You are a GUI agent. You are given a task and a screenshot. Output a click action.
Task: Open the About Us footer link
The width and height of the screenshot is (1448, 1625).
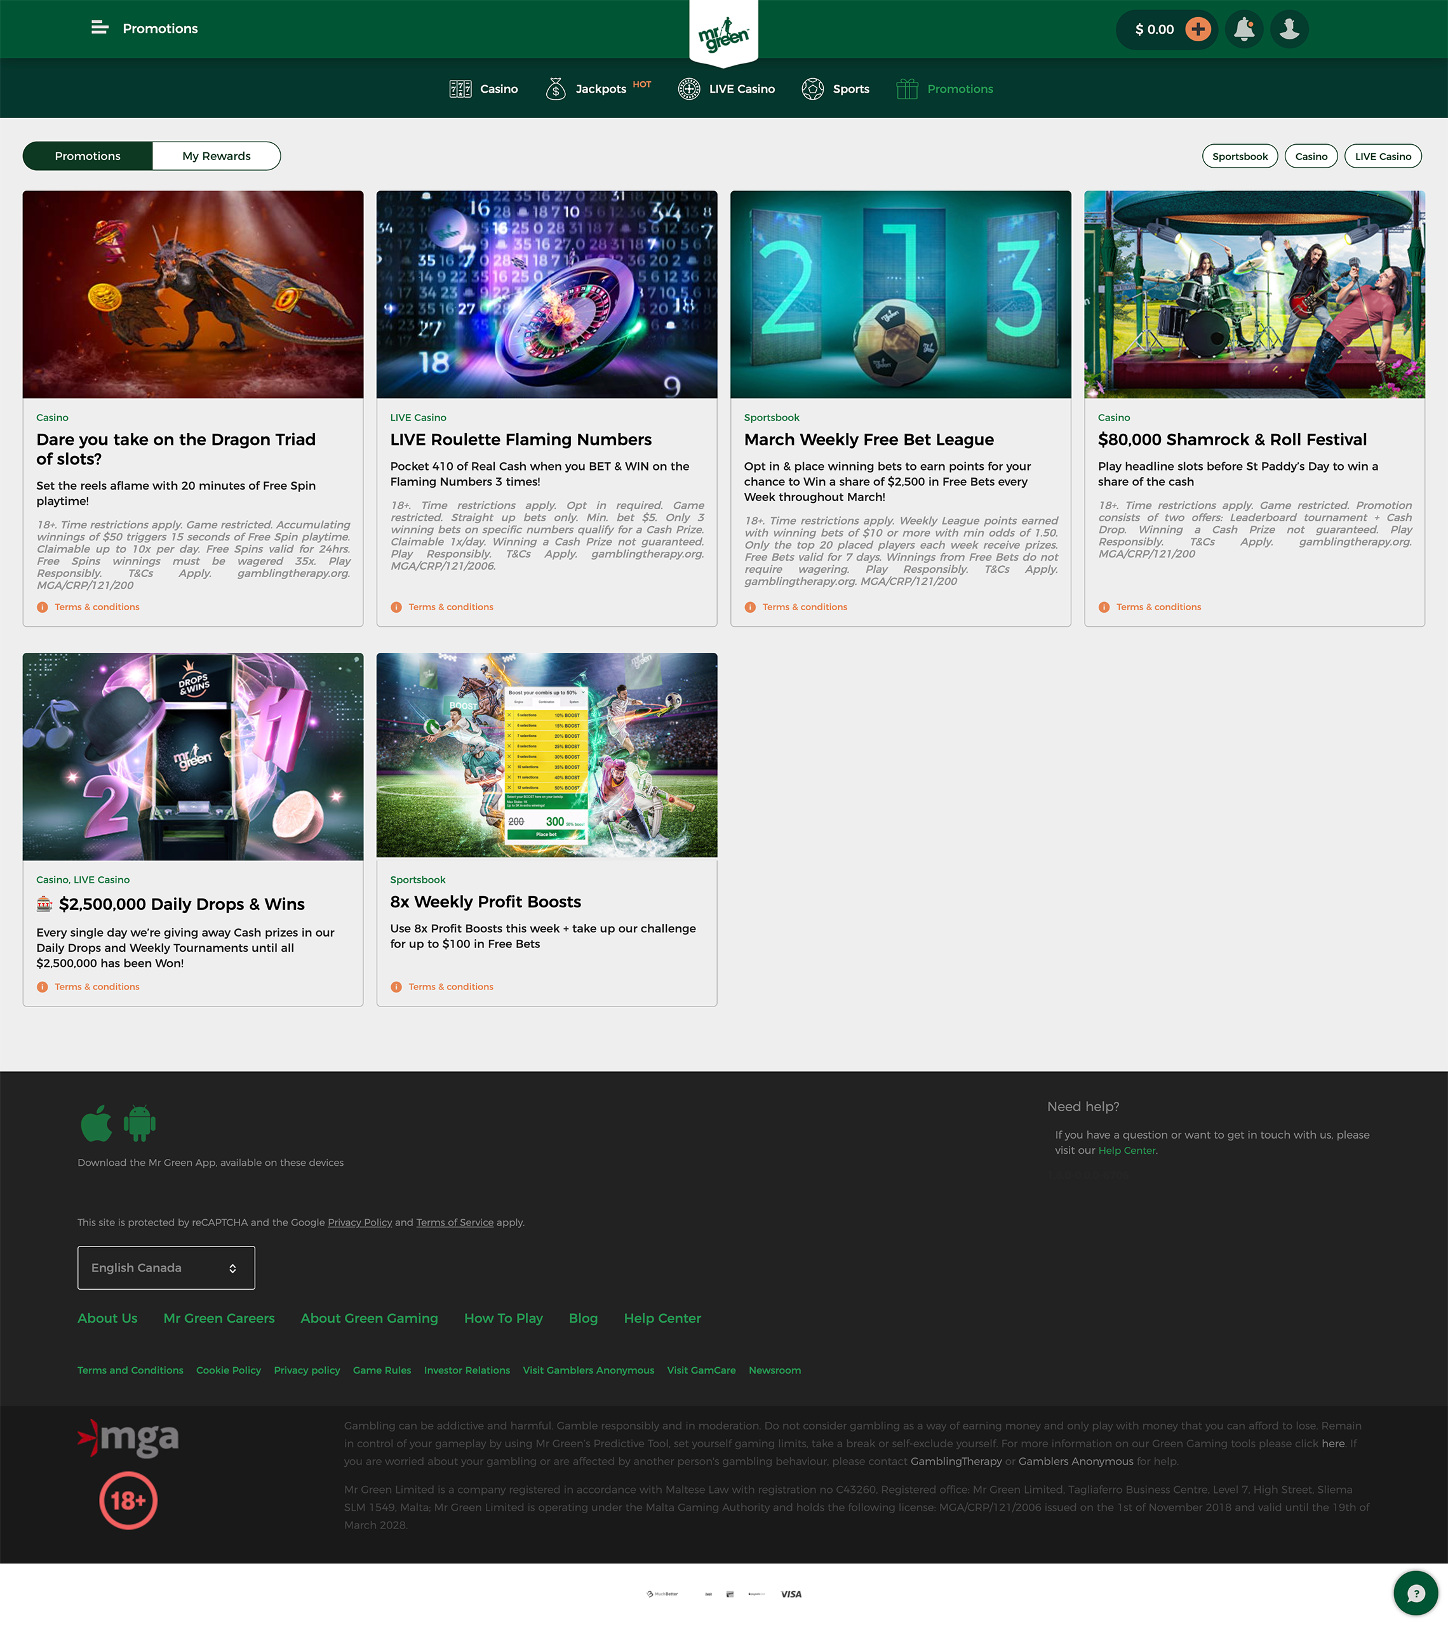click(107, 1318)
